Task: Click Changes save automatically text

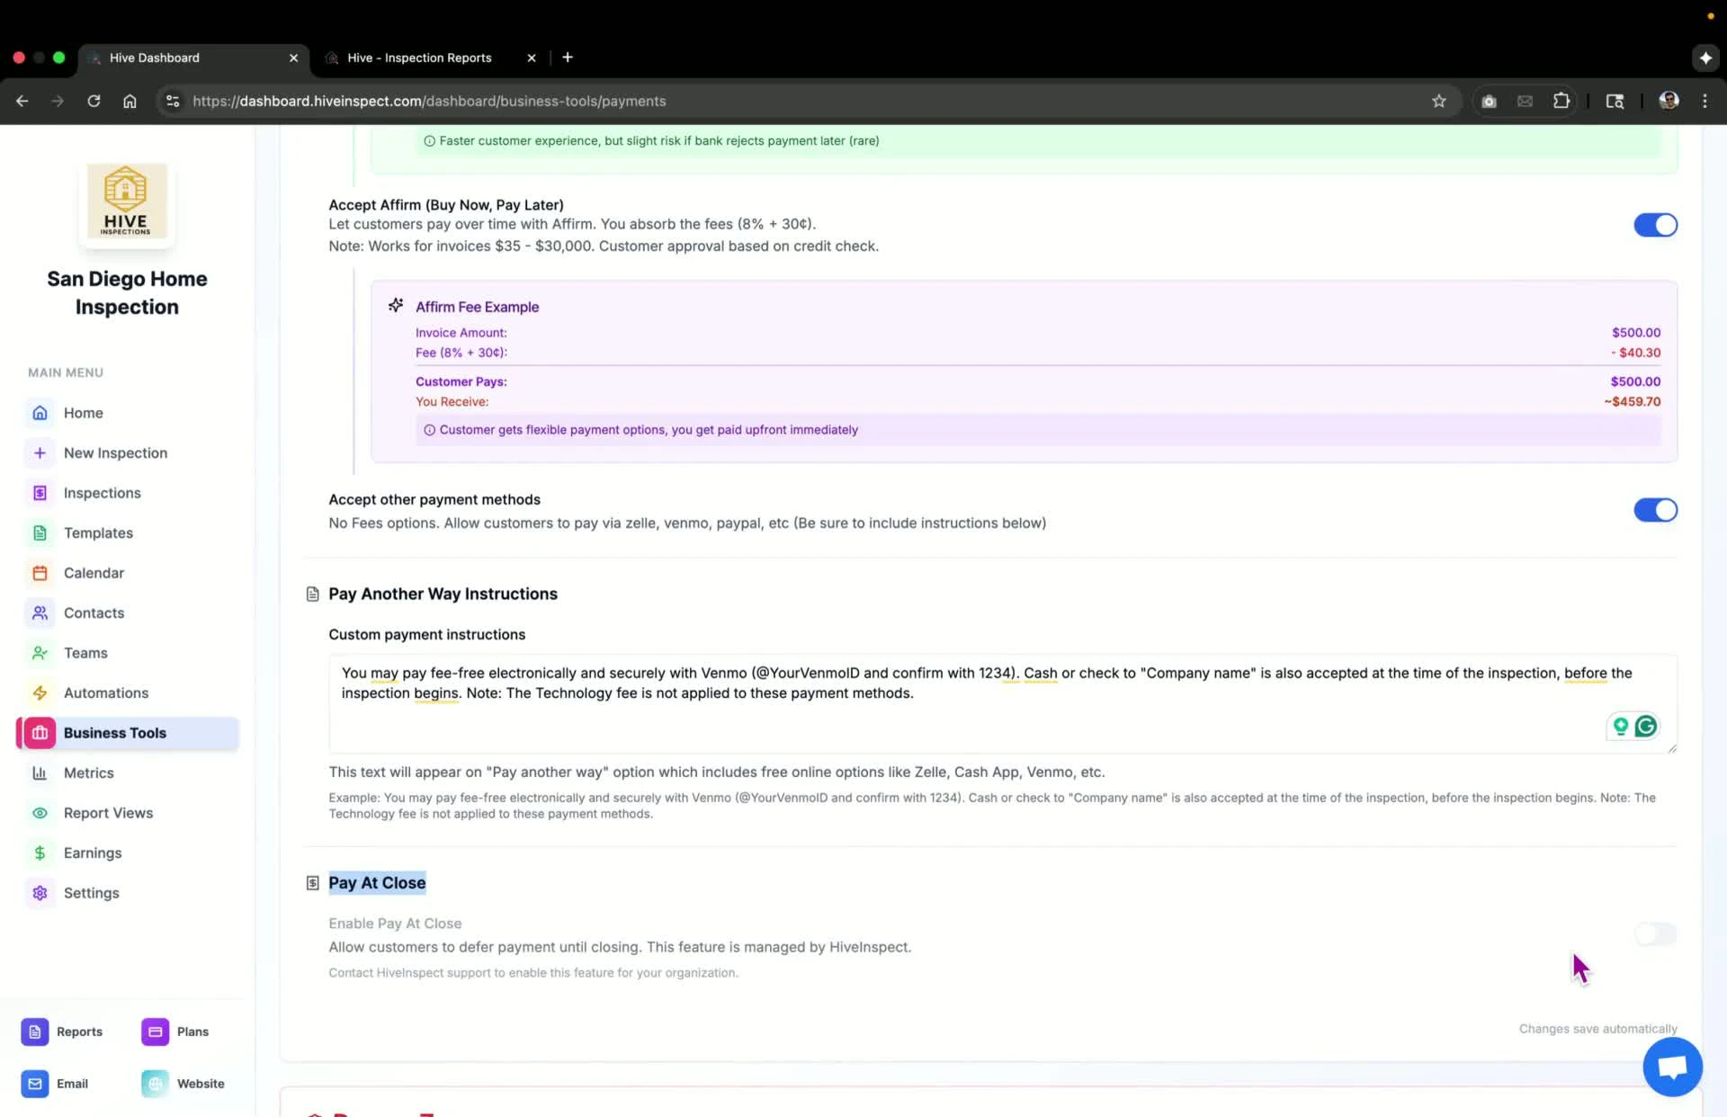Action: point(1597,1029)
